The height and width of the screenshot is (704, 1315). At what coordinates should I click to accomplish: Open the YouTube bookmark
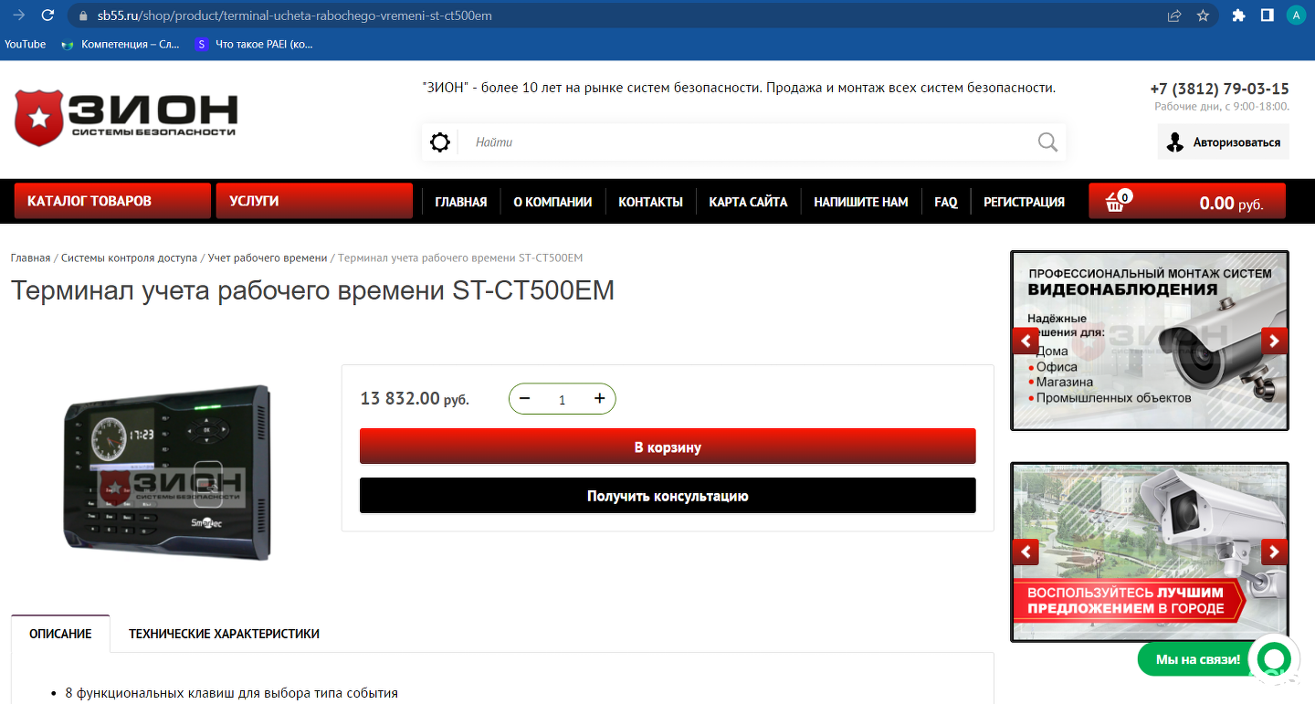pos(25,44)
